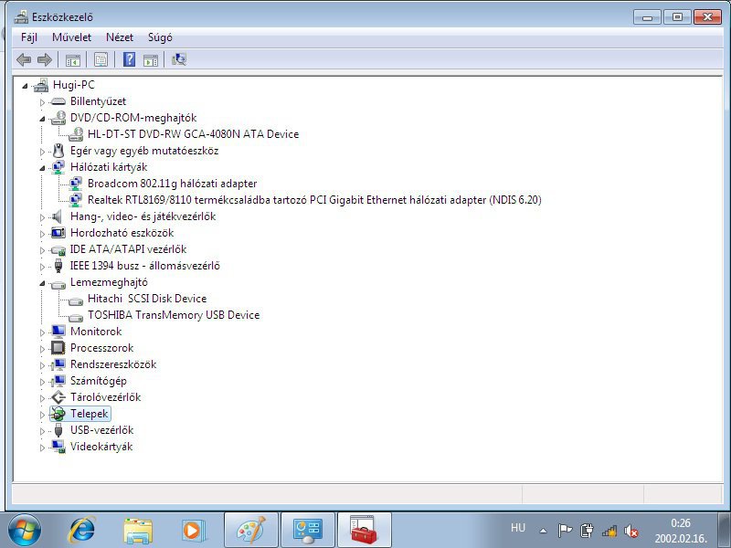Click the muted volume tray icon

[x=631, y=531]
